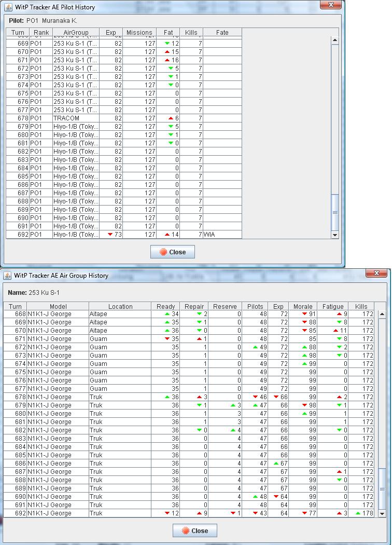Select Fatigue value 11 in turn 670 row
392x545 pixels.
pos(332,331)
